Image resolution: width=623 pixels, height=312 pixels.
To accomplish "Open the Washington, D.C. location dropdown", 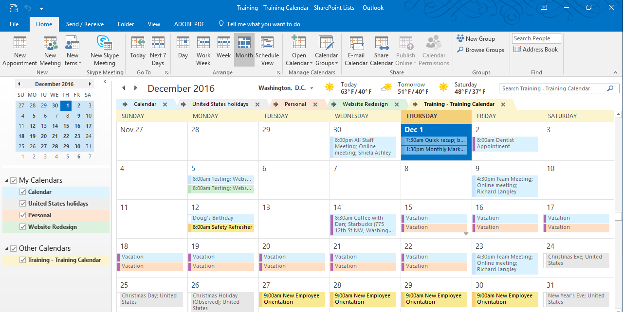I will [311, 88].
